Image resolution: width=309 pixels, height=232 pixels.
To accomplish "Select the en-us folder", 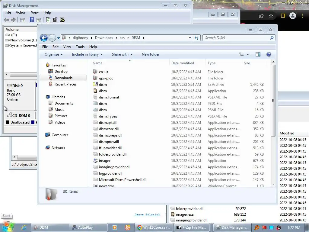I will point(104,72).
